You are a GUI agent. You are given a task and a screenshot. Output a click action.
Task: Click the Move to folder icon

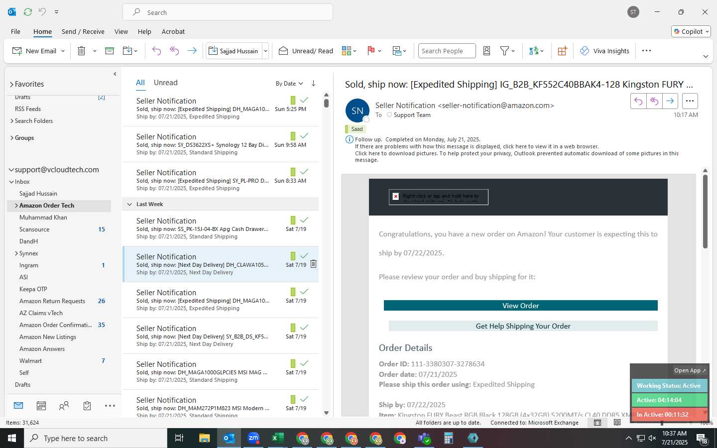click(127, 51)
